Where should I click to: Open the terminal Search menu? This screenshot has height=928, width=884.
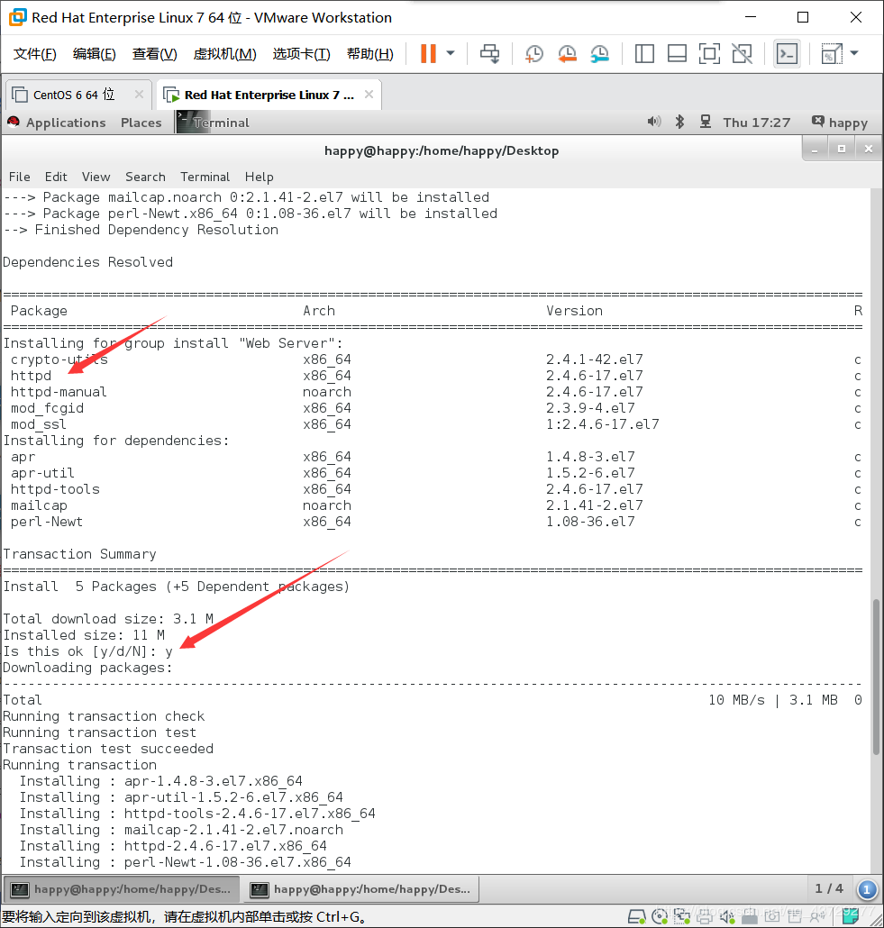(145, 177)
